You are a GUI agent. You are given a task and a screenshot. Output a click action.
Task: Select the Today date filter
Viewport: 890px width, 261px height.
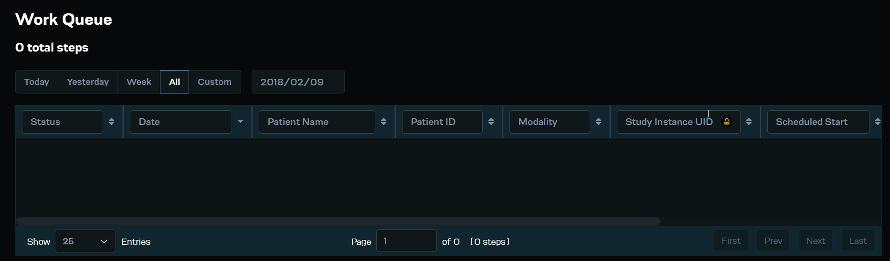pyautogui.click(x=37, y=82)
